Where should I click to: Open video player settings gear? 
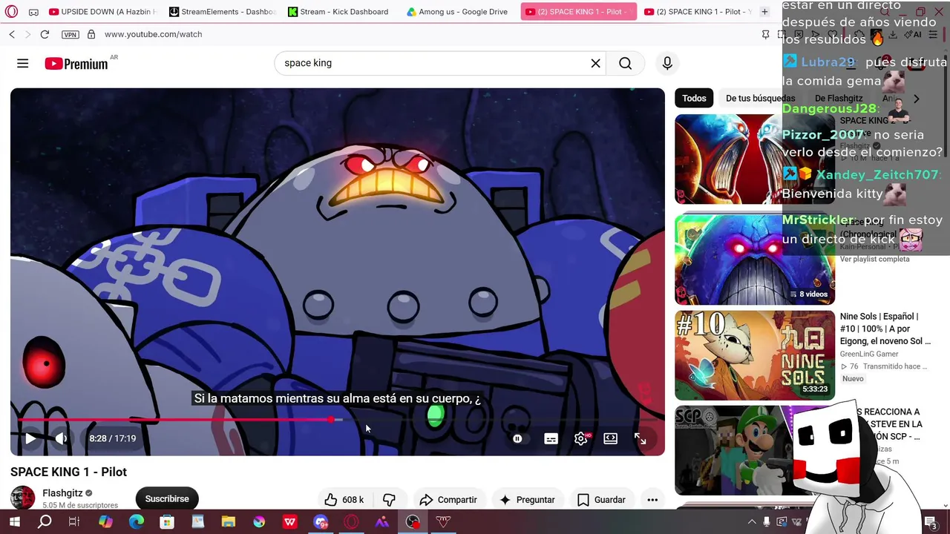tap(580, 438)
